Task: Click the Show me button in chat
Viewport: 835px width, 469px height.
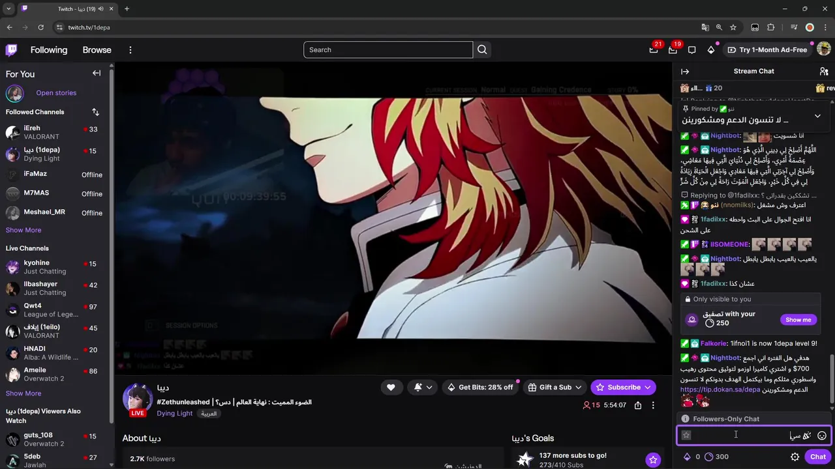Action: [798, 320]
